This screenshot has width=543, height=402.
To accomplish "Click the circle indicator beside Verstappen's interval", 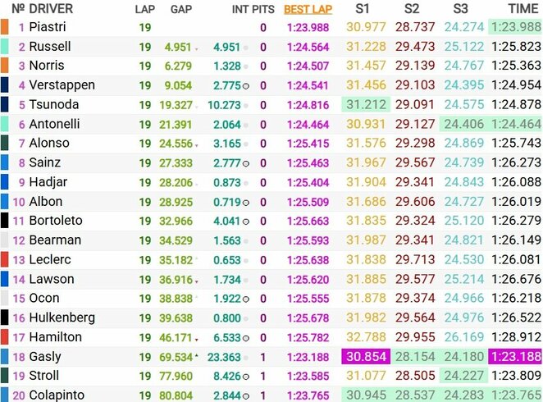I will click(x=247, y=85).
